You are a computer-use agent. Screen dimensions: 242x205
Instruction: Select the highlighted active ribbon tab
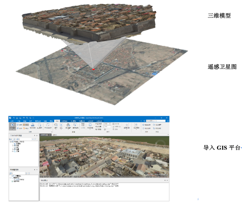[x=57, y=121]
